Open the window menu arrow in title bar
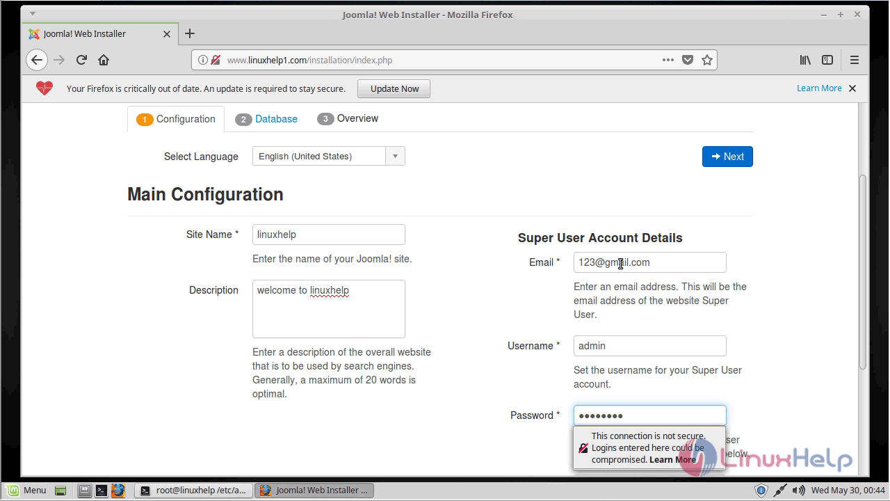The image size is (890, 501). 32,14
